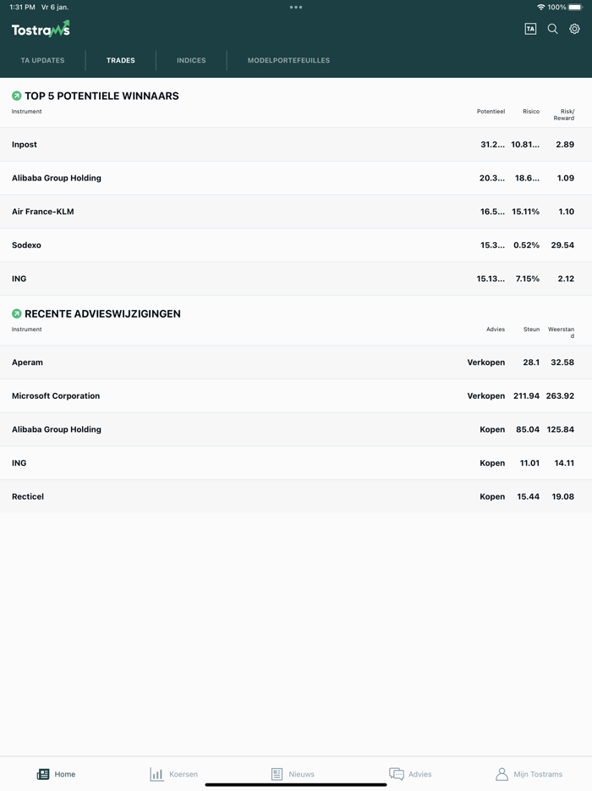Open the Modelportefeuilles tab
This screenshot has width=592, height=791.
tap(288, 60)
